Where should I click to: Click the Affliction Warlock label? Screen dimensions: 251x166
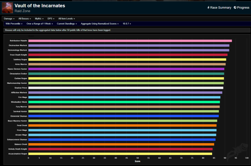pos(19,92)
